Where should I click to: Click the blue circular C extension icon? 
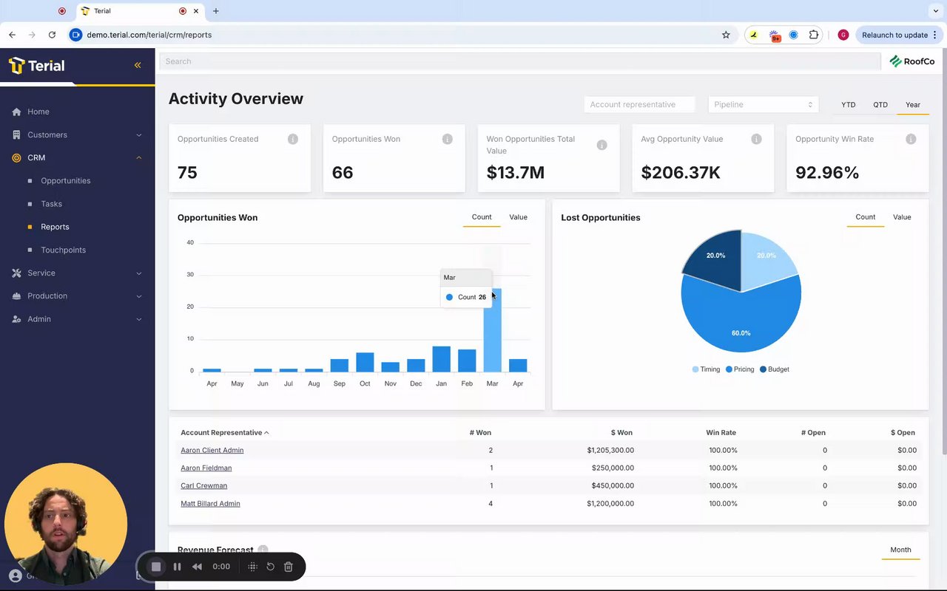(793, 35)
